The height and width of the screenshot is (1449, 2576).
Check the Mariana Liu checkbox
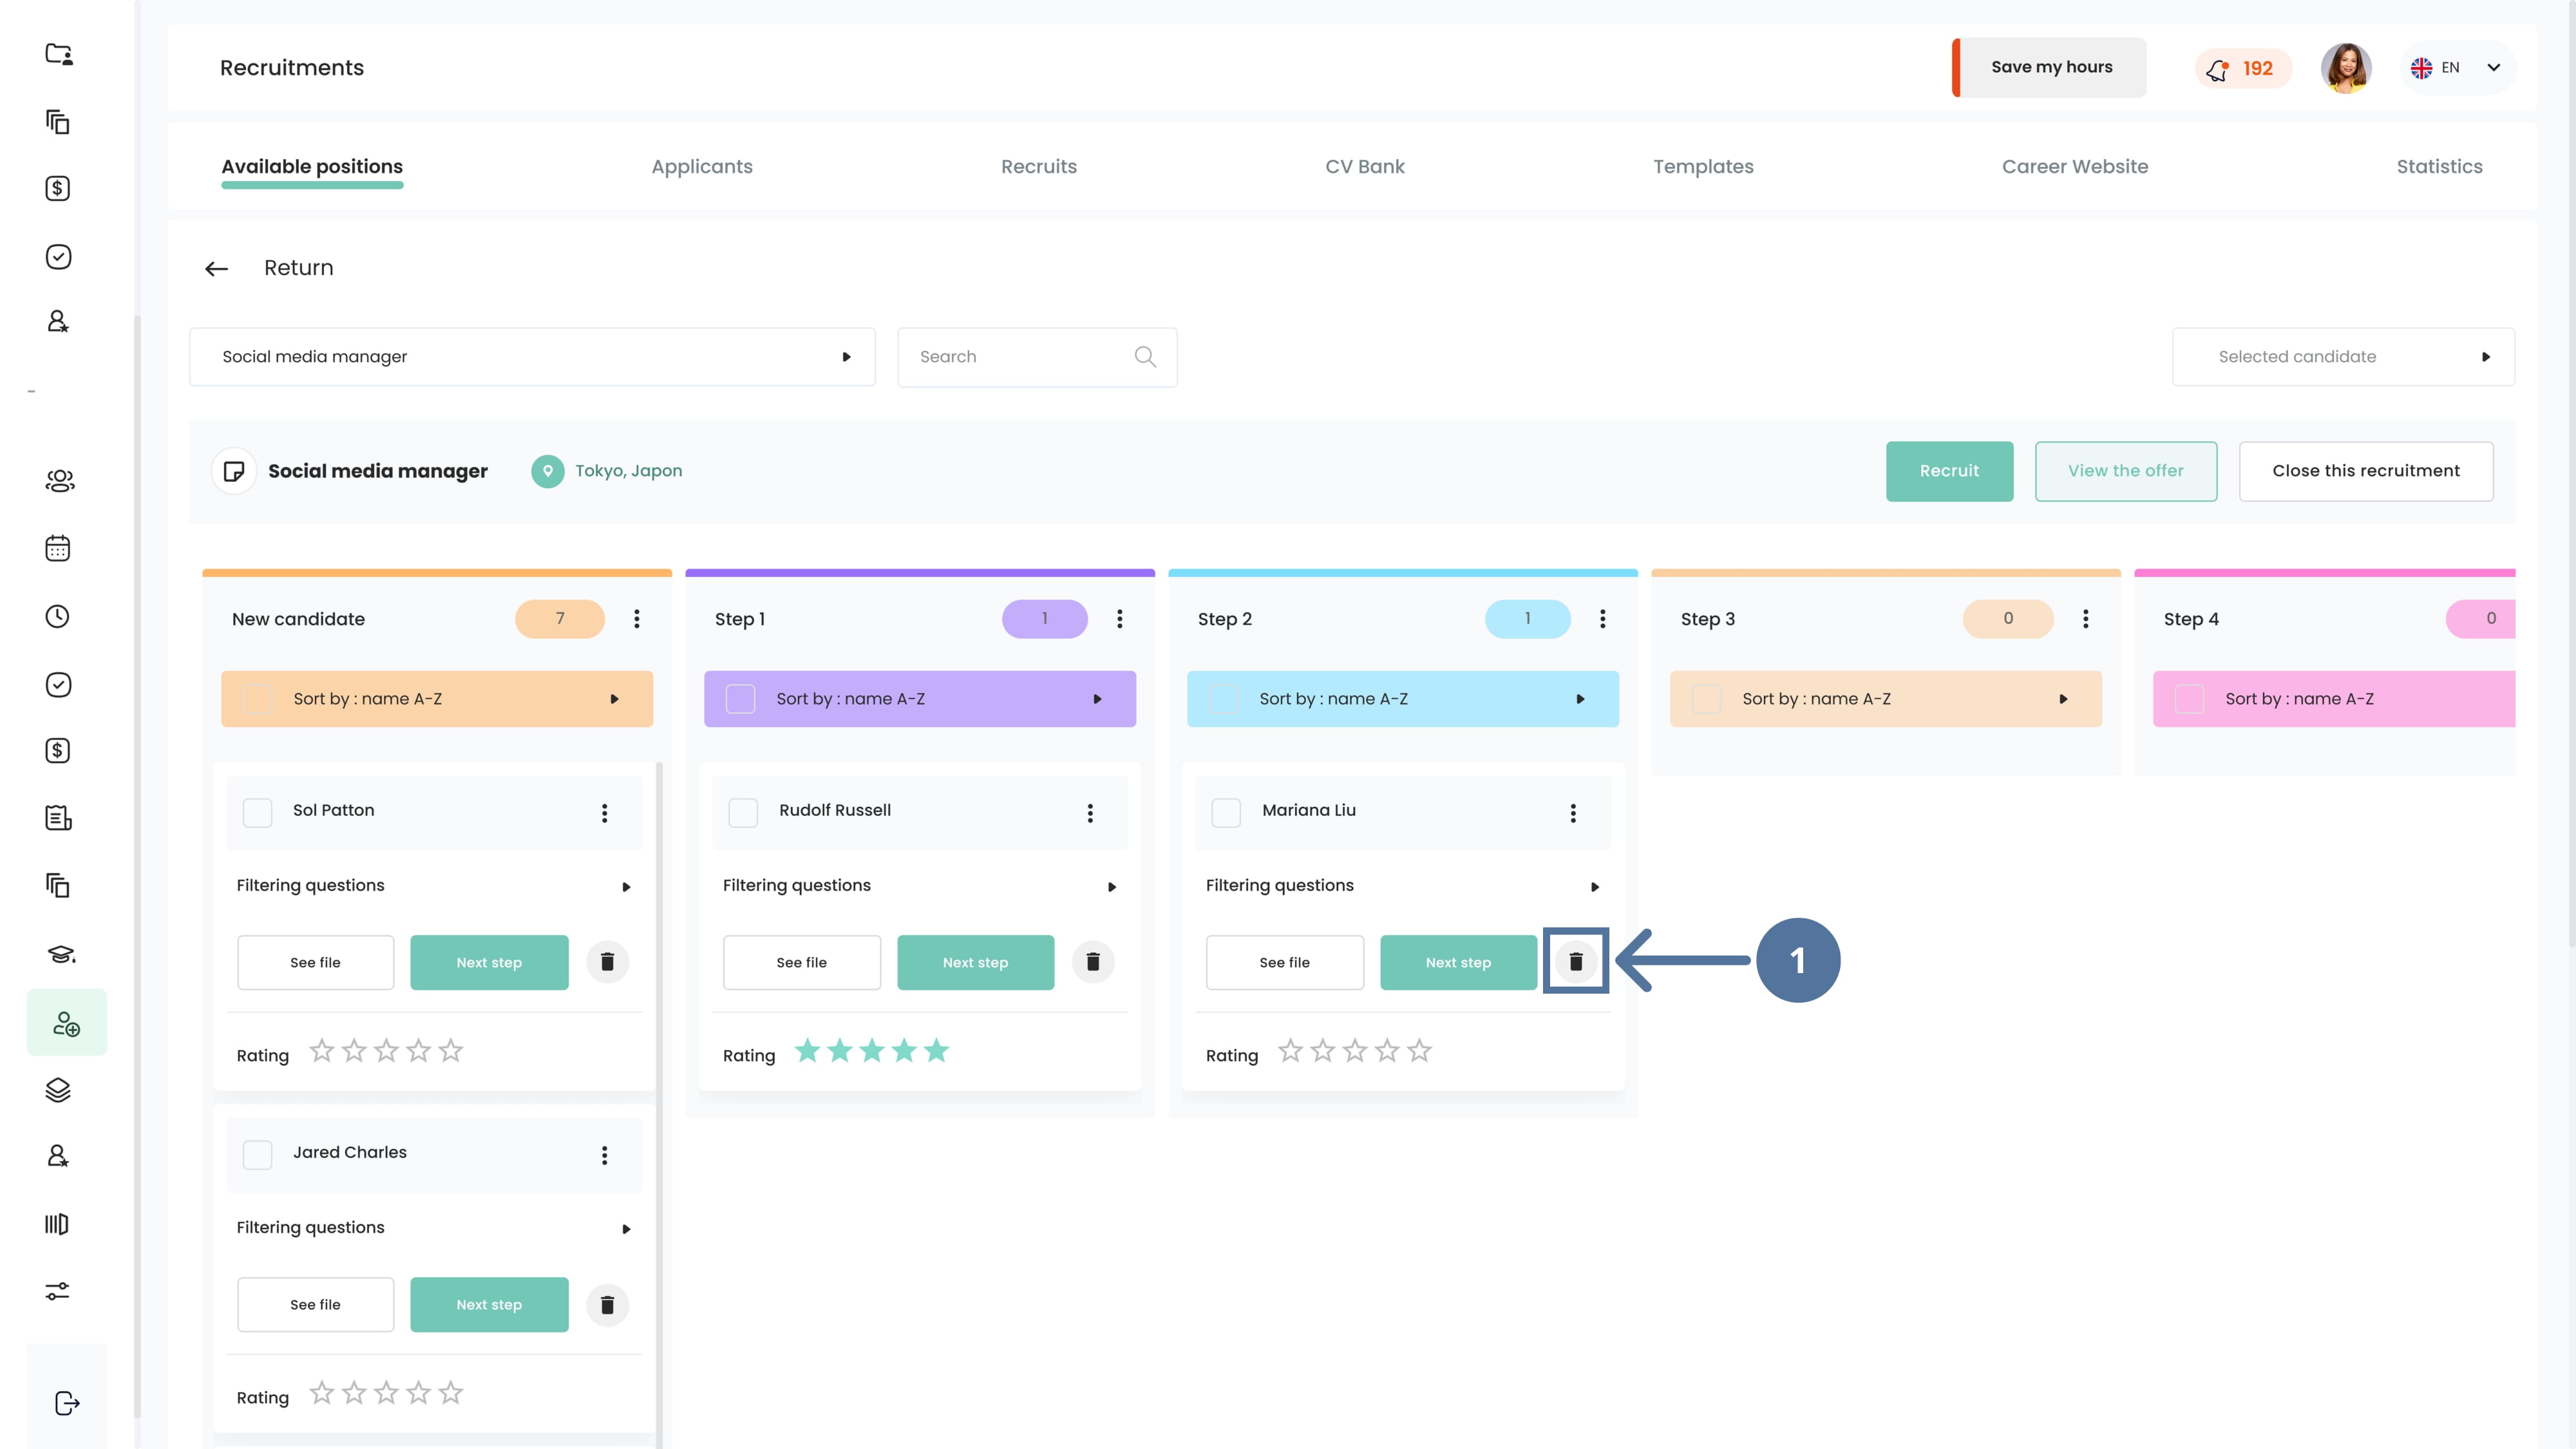[x=1226, y=813]
